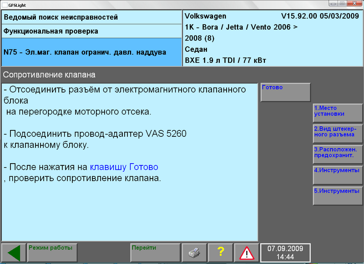The image size is (364, 264).
Task: Open the Режим работы menu
Action: (52, 253)
